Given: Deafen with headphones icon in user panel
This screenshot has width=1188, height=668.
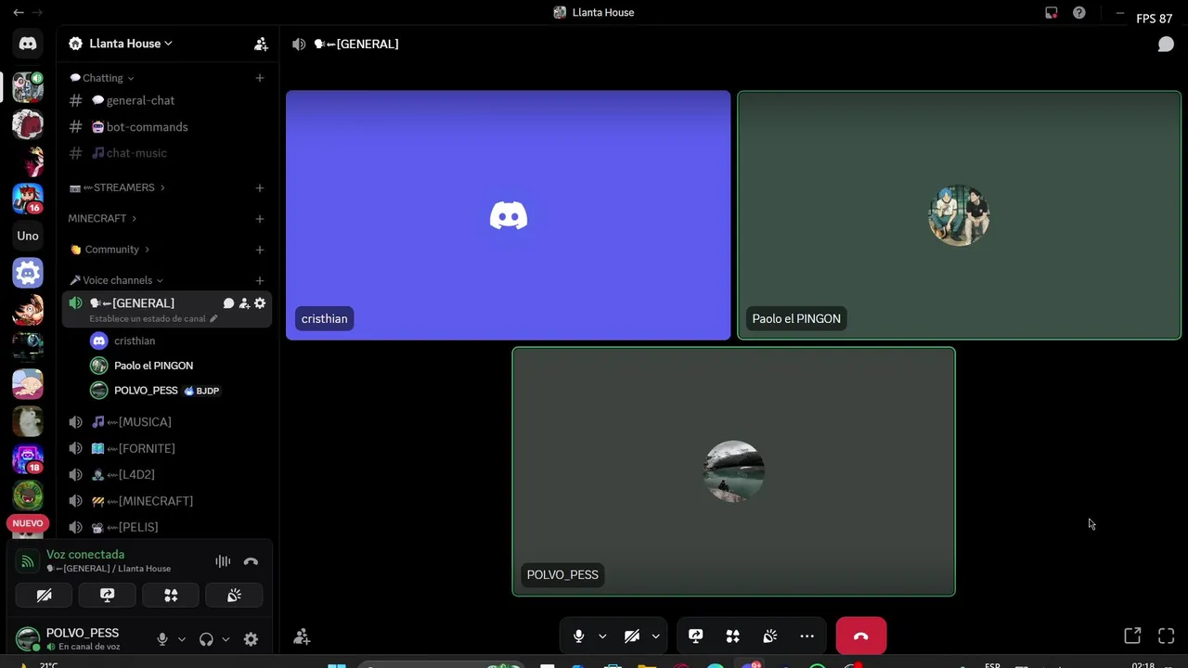Looking at the screenshot, I should point(206,639).
